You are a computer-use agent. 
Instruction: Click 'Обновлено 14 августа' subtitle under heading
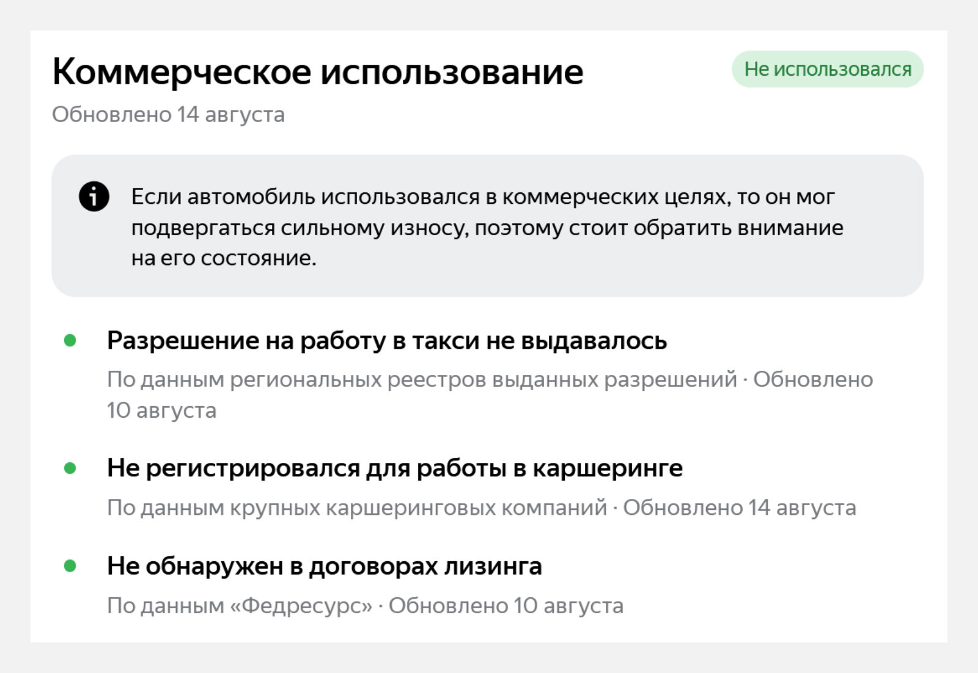[168, 114]
